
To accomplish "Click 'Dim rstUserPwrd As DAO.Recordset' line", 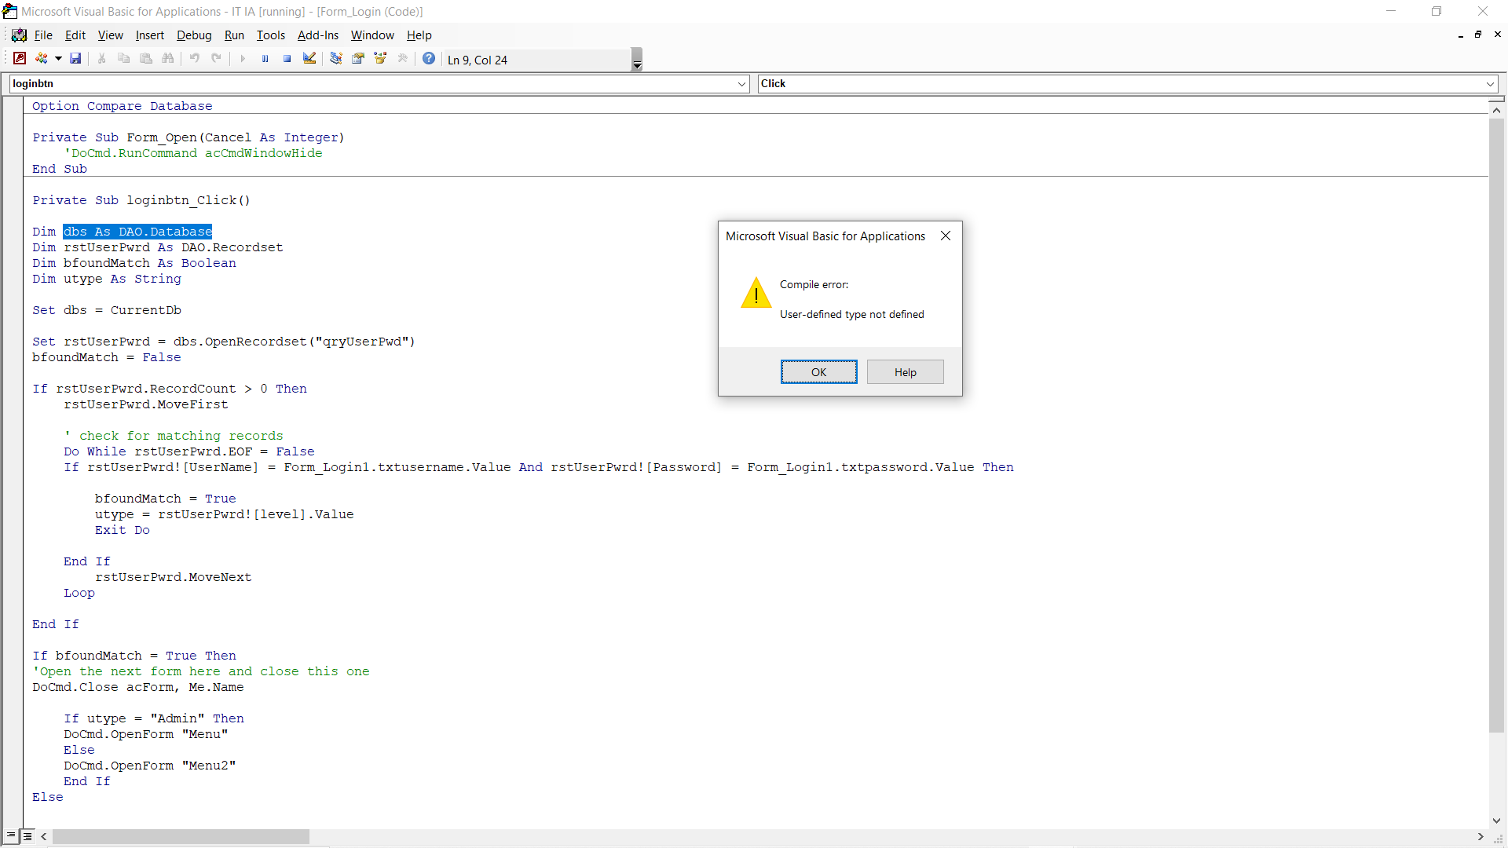I will 158,247.
